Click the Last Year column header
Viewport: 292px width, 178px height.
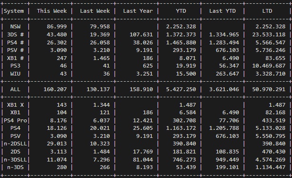(138, 11)
